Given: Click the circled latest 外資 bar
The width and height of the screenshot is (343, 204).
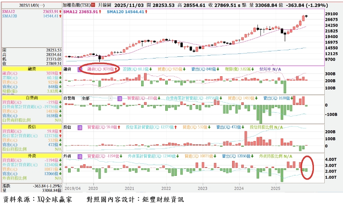Looking at the screenshot, I should [306, 170].
